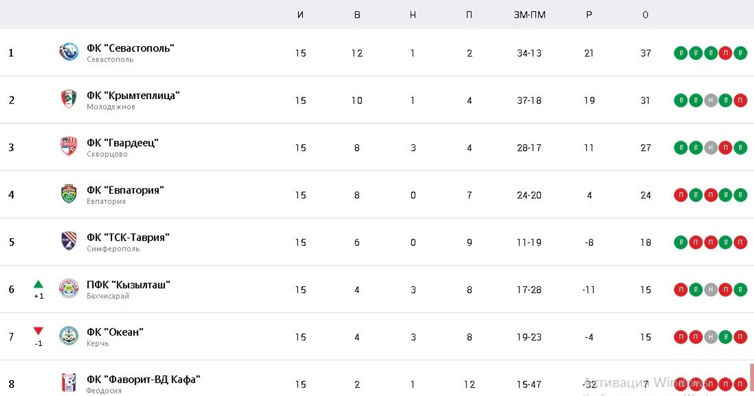Click the red down arrow next to Okean

pos(38,331)
